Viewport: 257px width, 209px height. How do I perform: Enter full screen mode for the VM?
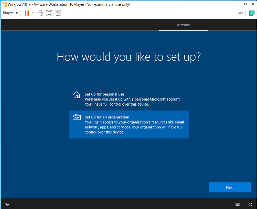click(x=49, y=13)
